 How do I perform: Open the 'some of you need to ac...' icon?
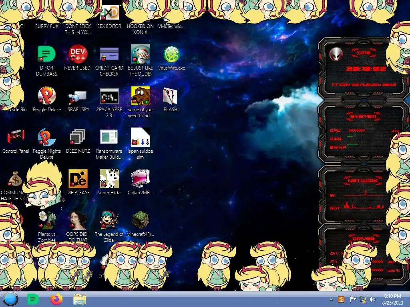(x=141, y=96)
